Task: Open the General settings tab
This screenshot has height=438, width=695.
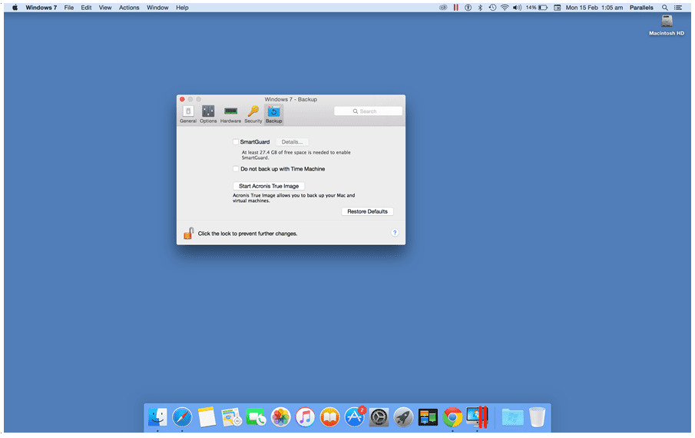Action: pyautogui.click(x=188, y=114)
